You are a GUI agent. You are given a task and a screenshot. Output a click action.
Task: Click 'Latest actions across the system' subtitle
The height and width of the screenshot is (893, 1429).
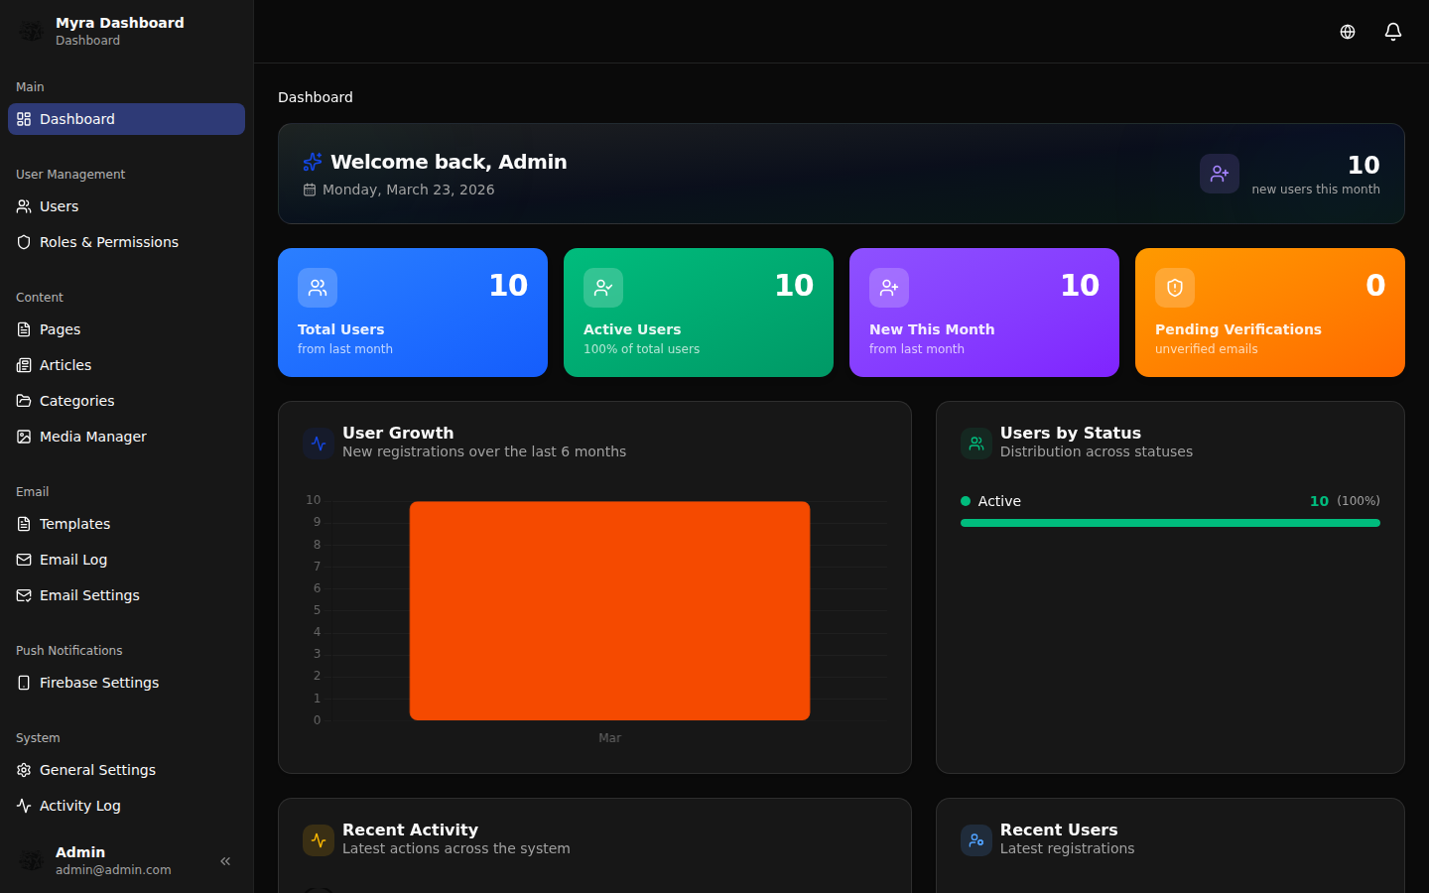456,848
